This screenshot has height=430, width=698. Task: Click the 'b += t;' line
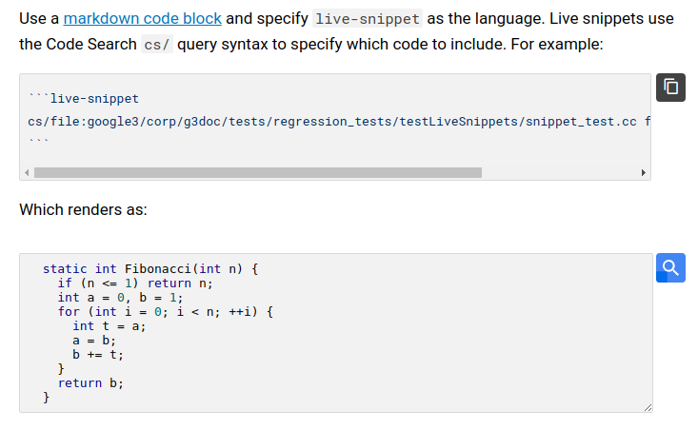click(x=98, y=355)
